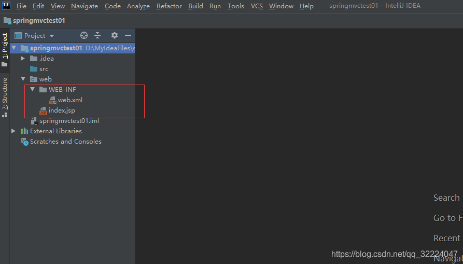This screenshot has height=264, width=463.
Task: Click the locate opened file crosshair icon
Action: [x=84, y=35]
